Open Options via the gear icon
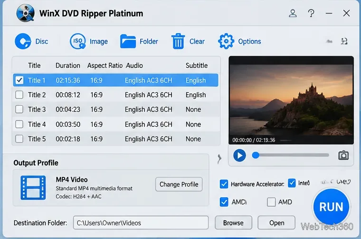Image resolution: width=361 pixels, height=239 pixels. [226, 41]
